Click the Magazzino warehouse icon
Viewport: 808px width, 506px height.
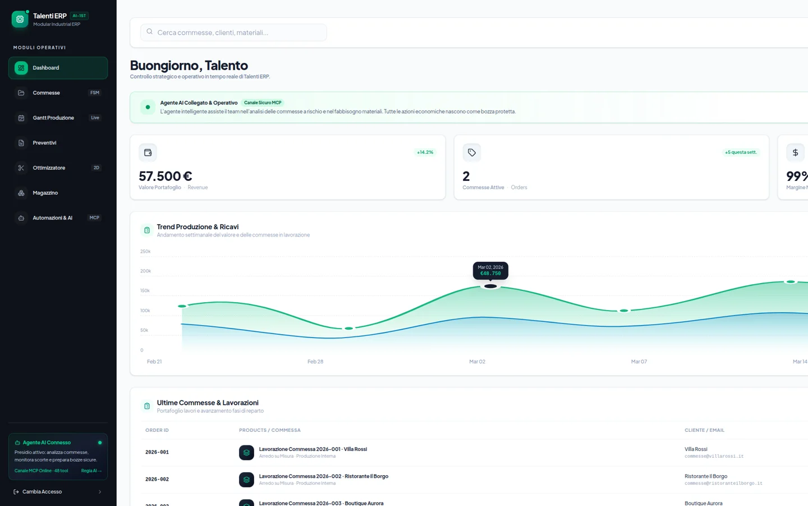tap(21, 193)
